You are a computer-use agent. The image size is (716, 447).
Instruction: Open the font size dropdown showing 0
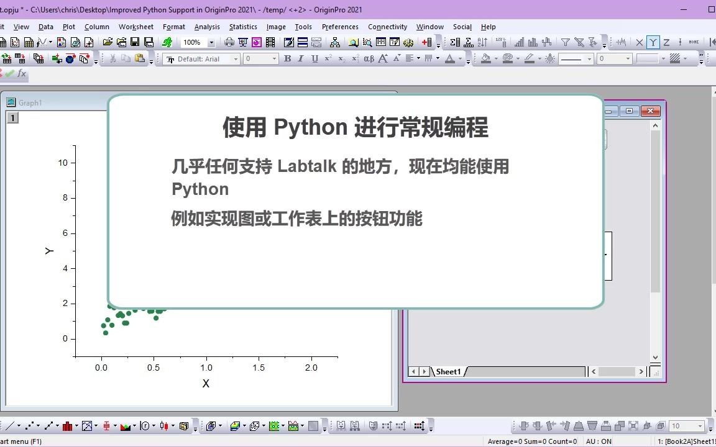point(275,59)
